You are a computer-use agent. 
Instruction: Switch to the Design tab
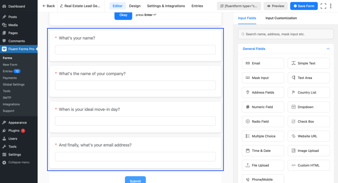(135, 6)
